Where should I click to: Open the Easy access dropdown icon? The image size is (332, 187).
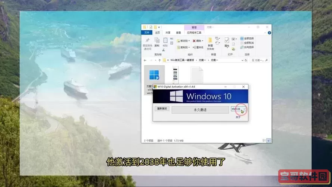click(x=218, y=43)
